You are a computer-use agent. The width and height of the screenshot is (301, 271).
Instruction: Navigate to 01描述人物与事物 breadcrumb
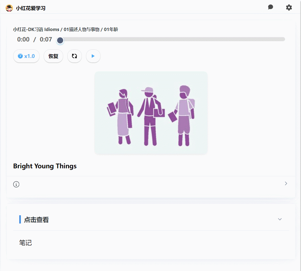(x=81, y=29)
